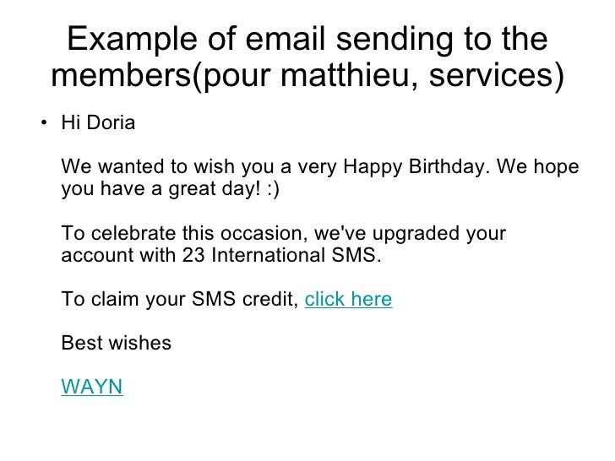Screen dimensions: 615x461
Task: Click the phrase 'To celebrate this occasion'
Action: (182, 233)
